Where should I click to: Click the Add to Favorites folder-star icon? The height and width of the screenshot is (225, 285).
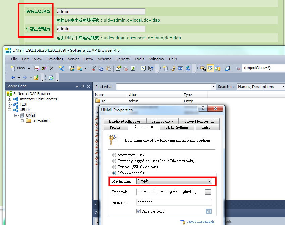tap(79, 68)
